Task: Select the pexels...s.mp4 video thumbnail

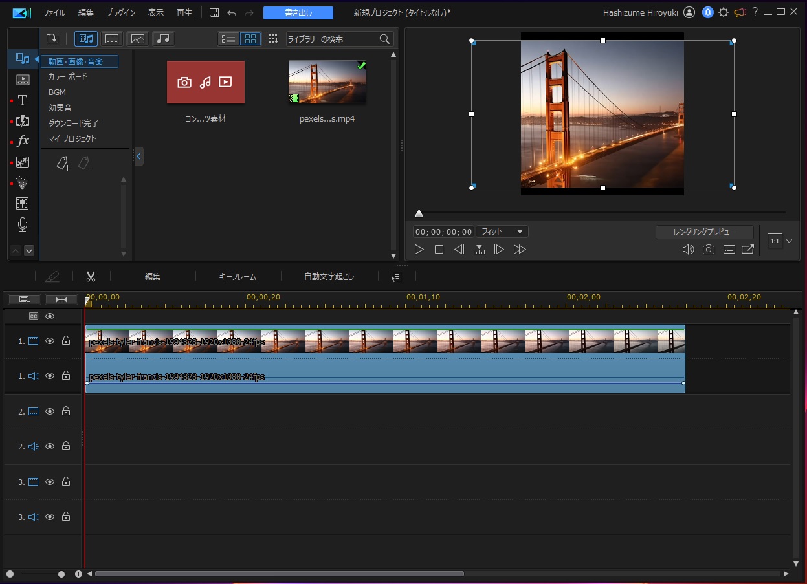Action: click(x=327, y=82)
